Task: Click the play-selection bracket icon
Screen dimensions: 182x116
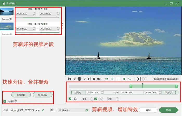Action: [x=139, y=79]
